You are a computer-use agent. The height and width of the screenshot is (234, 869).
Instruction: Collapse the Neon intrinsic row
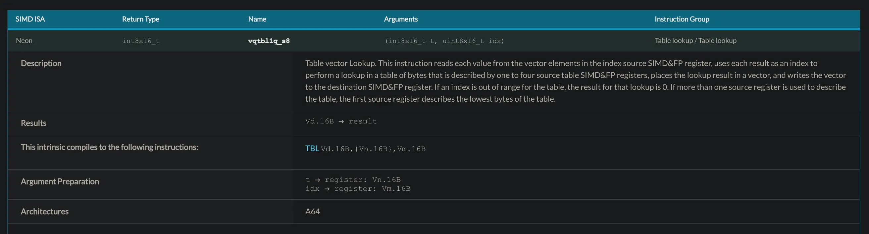pos(24,41)
